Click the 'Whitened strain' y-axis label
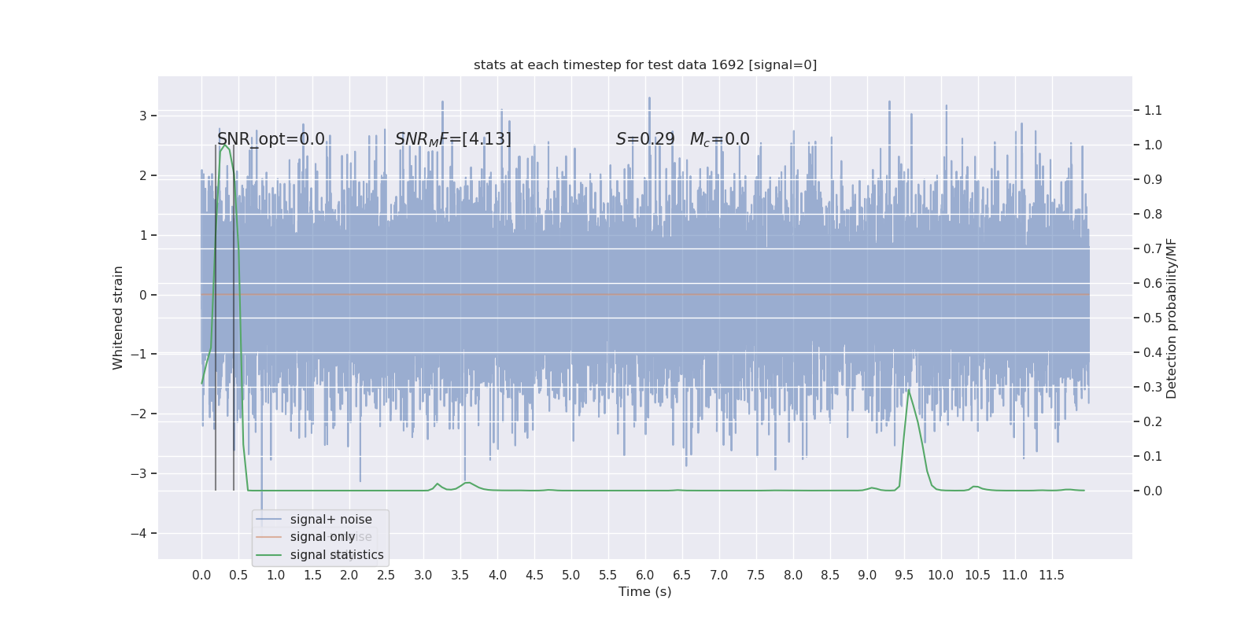 tap(118, 318)
